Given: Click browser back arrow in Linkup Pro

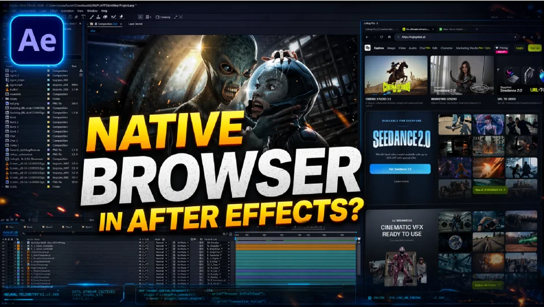Looking at the screenshot, I should click(x=367, y=37).
